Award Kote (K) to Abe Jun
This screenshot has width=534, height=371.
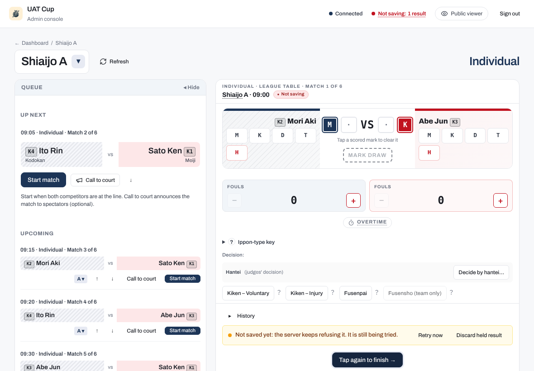click(x=452, y=135)
